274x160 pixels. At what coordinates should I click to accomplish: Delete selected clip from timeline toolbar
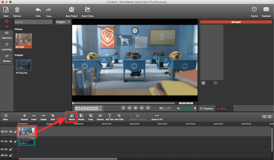click(43, 116)
